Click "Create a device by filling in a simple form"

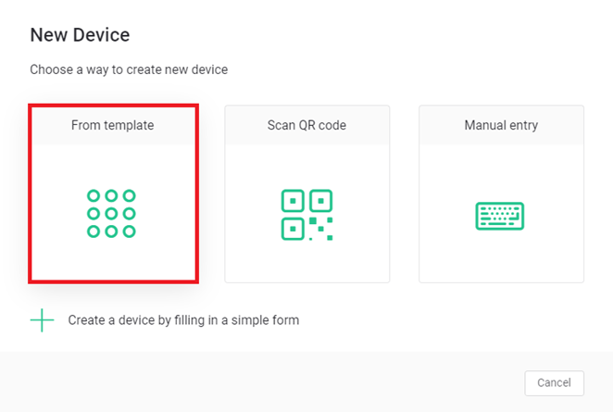[x=183, y=320]
